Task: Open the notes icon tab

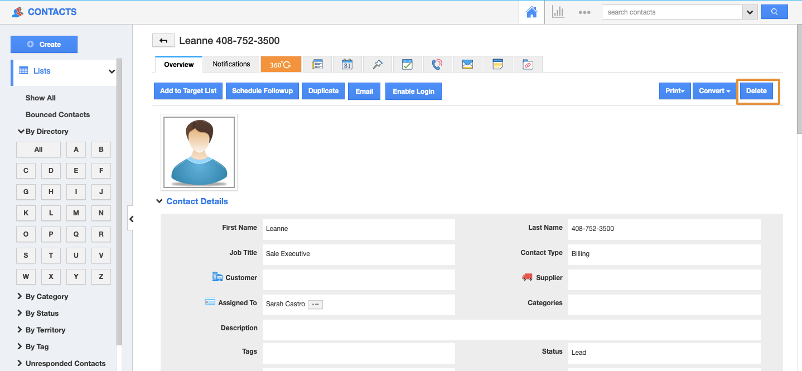Action: 497,64
